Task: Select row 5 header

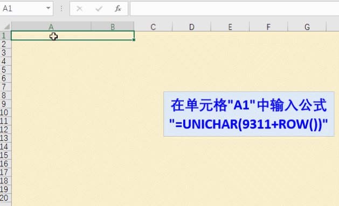Action: [5, 70]
